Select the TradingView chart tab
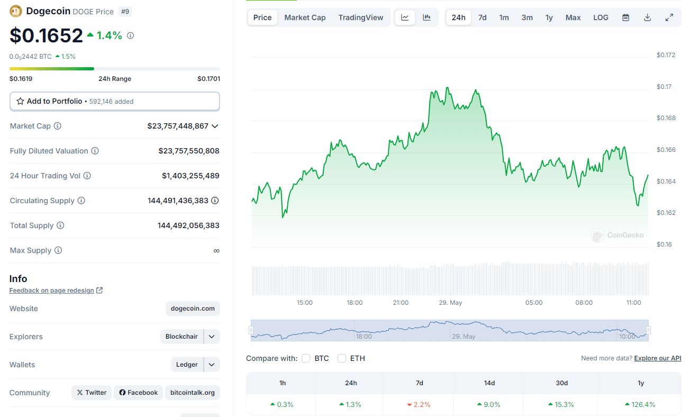 pyautogui.click(x=361, y=17)
